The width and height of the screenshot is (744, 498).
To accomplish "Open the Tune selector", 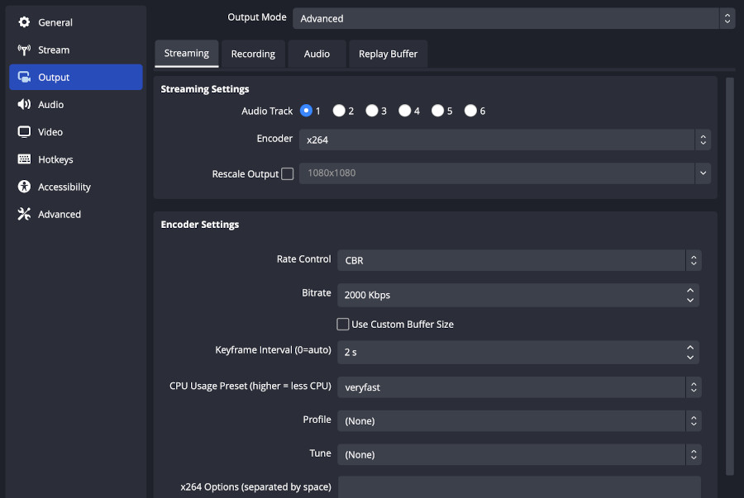I will [518, 454].
